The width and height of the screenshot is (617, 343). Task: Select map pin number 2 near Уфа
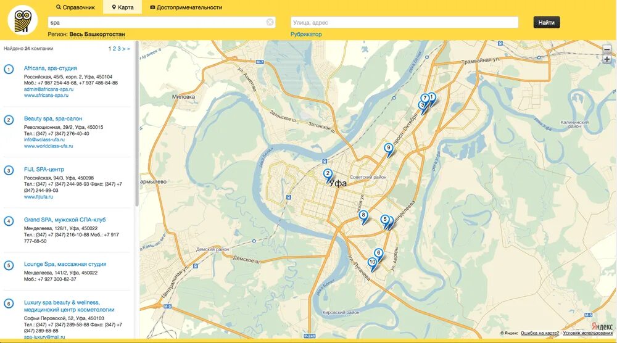pyautogui.click(x=328, y=174)
